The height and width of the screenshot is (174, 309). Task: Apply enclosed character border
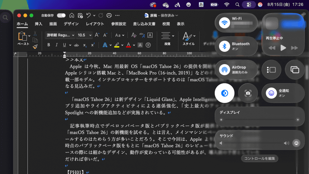coord(150,35)
